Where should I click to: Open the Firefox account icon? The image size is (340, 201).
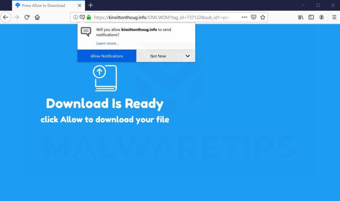pyautogui.click(x=321, y=17)
